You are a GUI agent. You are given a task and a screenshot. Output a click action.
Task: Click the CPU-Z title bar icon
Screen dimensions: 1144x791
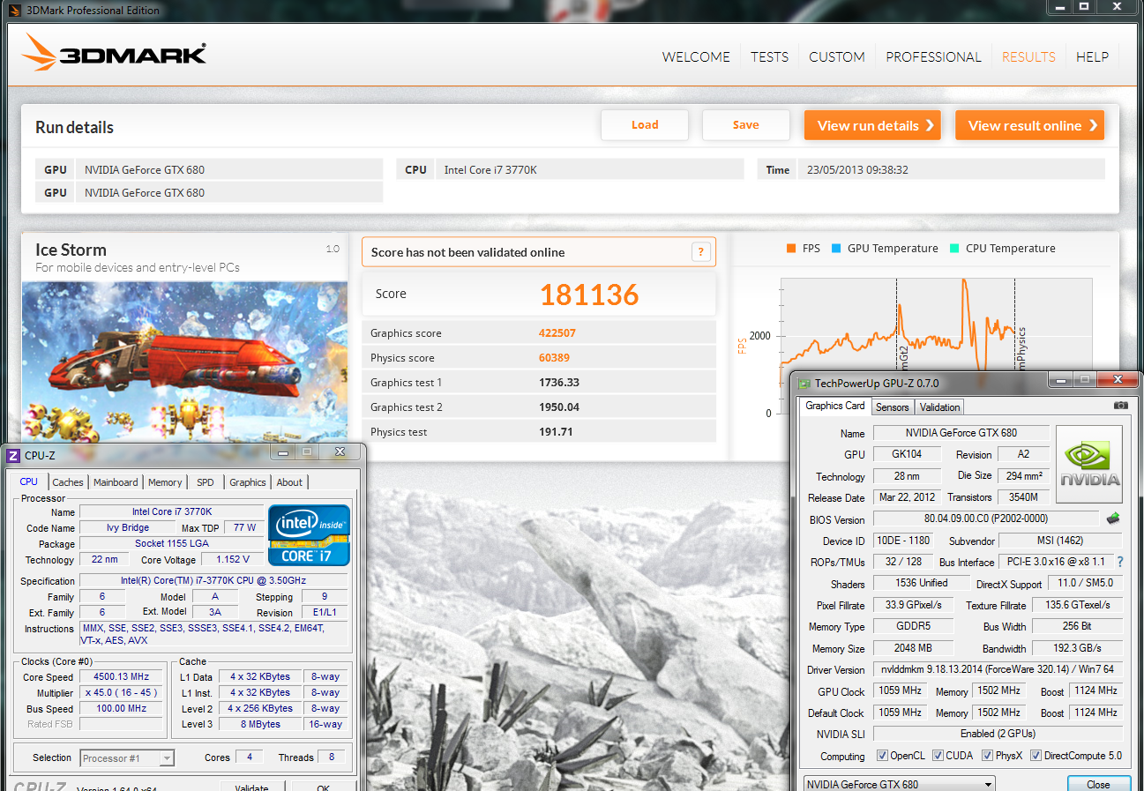click(13, 456)
